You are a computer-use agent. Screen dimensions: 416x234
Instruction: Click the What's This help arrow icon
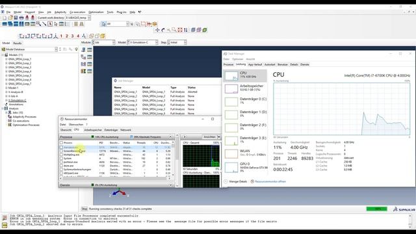point(140,12)
